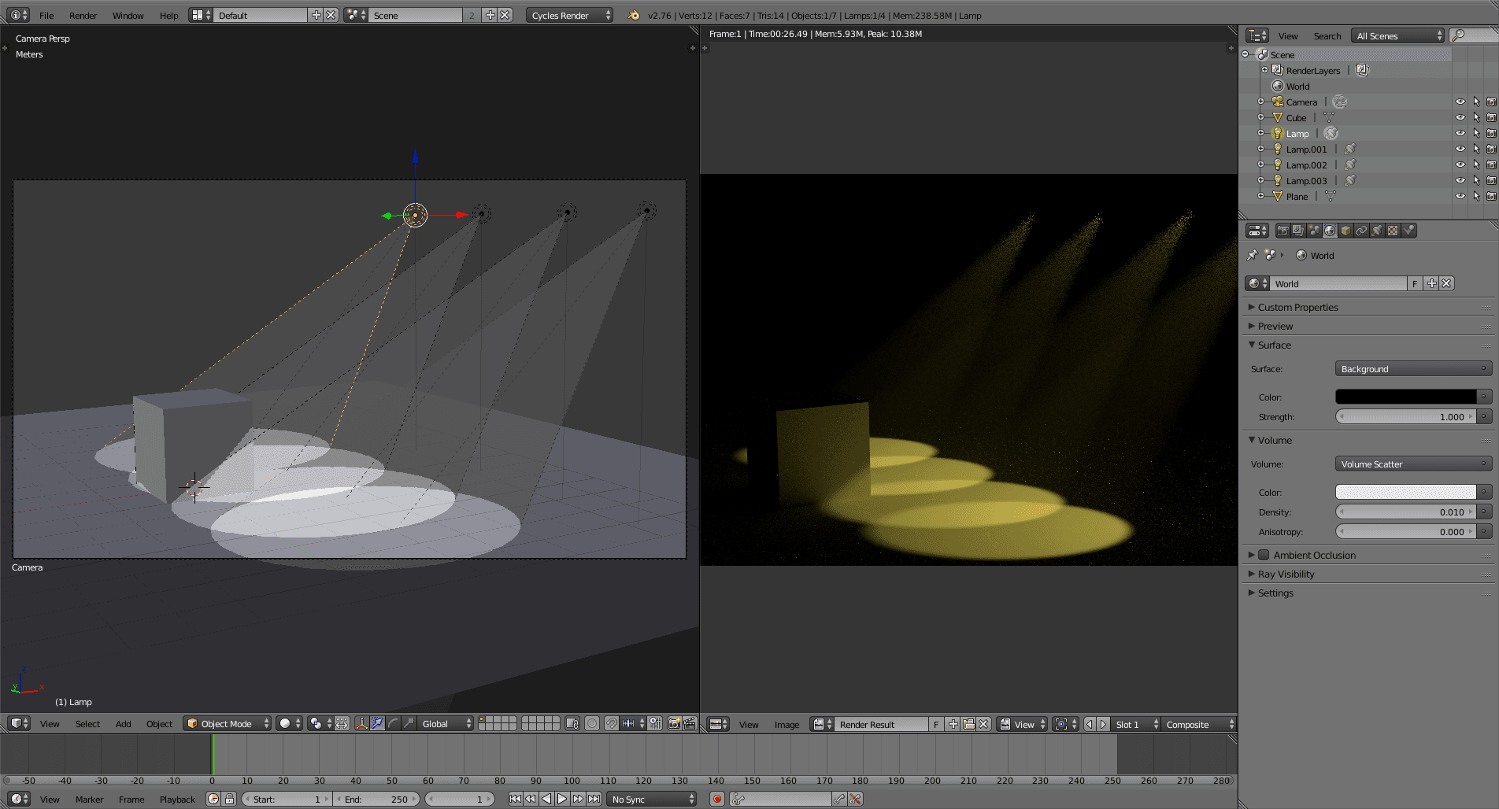Click the pin icon beside World breadcrumb
This screenshot has height=809, width=1499.
click(x=1252, y=255)
